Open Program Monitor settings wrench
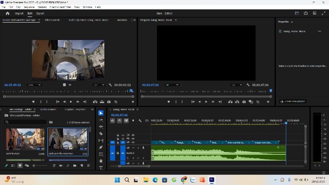Viewport: 329px width, 185px height. point(248,85)
